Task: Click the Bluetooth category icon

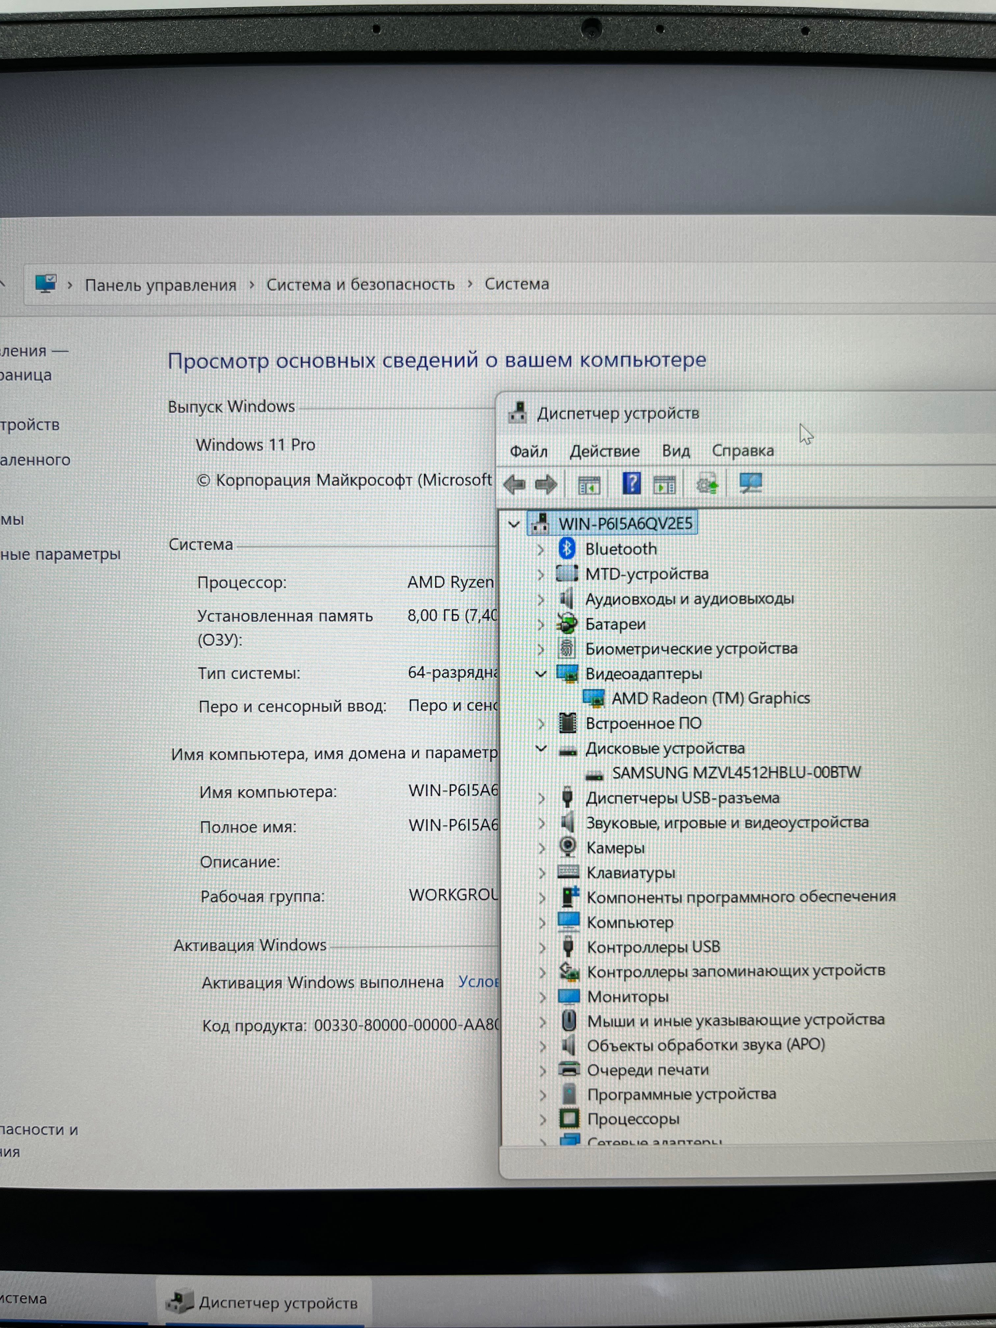Action: tap(567, 549)
